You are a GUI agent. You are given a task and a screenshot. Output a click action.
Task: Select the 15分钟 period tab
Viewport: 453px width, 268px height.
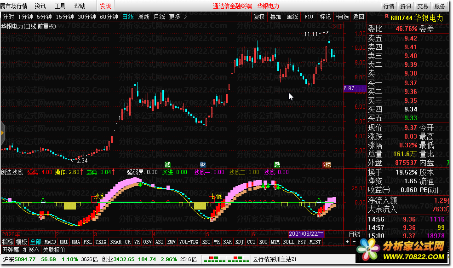65,17
